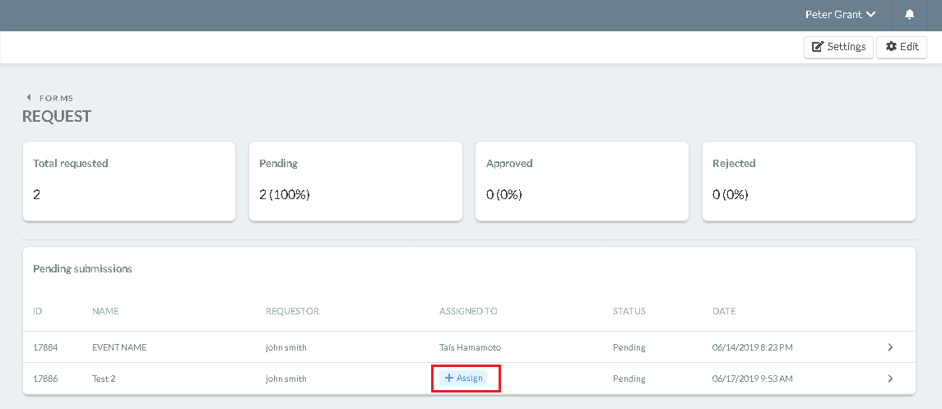Viewport: 942px width, 409px height.
Task: Click the EVENT NAME submission name
Action: pos(119,347)
